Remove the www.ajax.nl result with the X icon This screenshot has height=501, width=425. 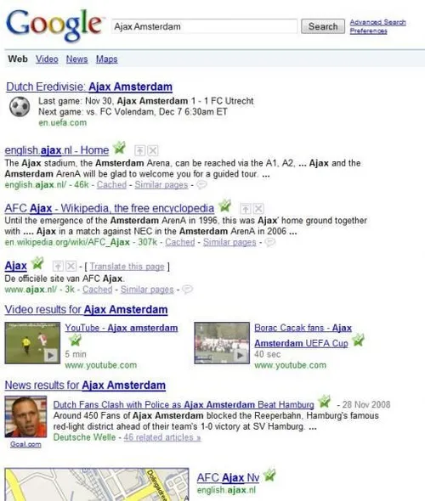coord(71,266)
